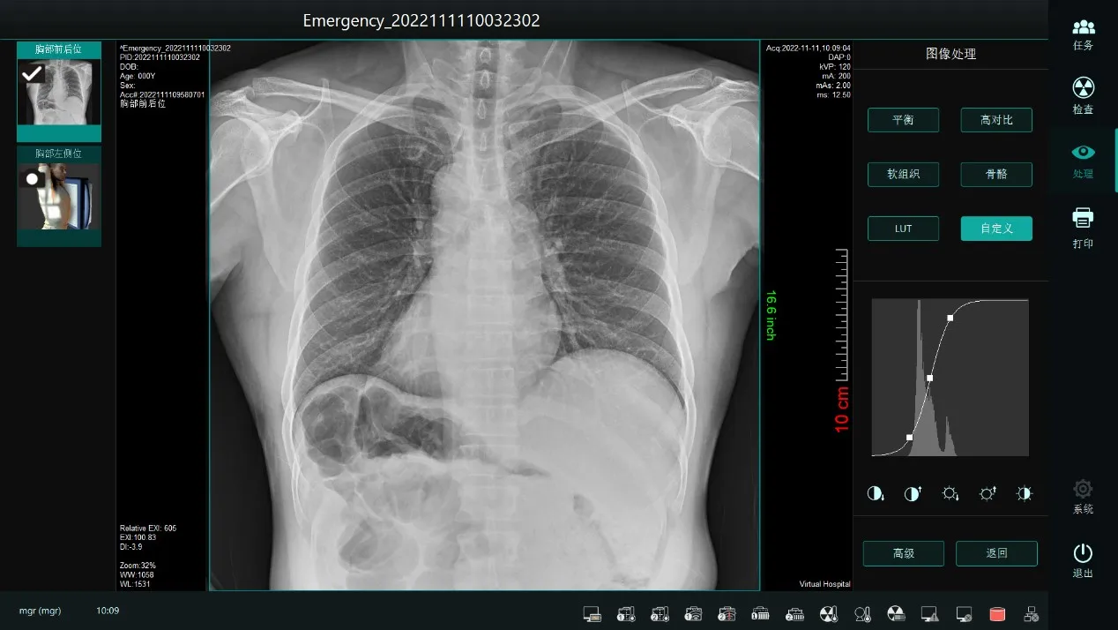Open the 任务 (tasks) panel

pos(1082,34)
